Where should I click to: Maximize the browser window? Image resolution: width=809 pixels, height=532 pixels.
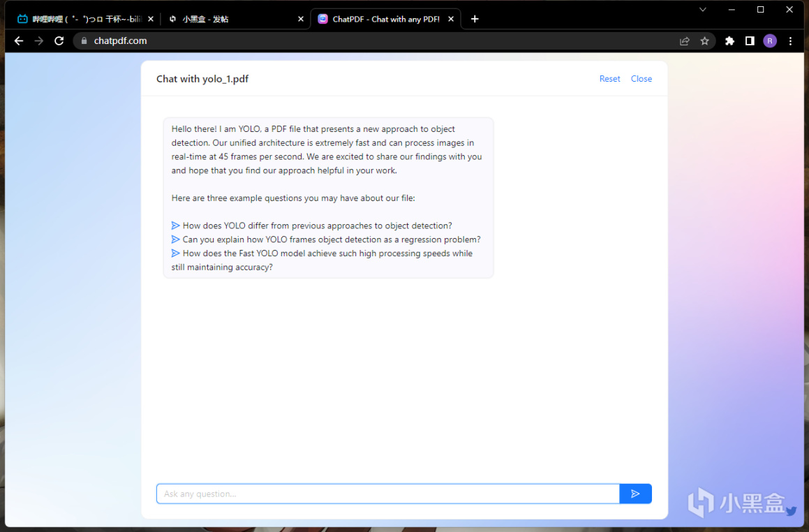click(x=761, y=9)
